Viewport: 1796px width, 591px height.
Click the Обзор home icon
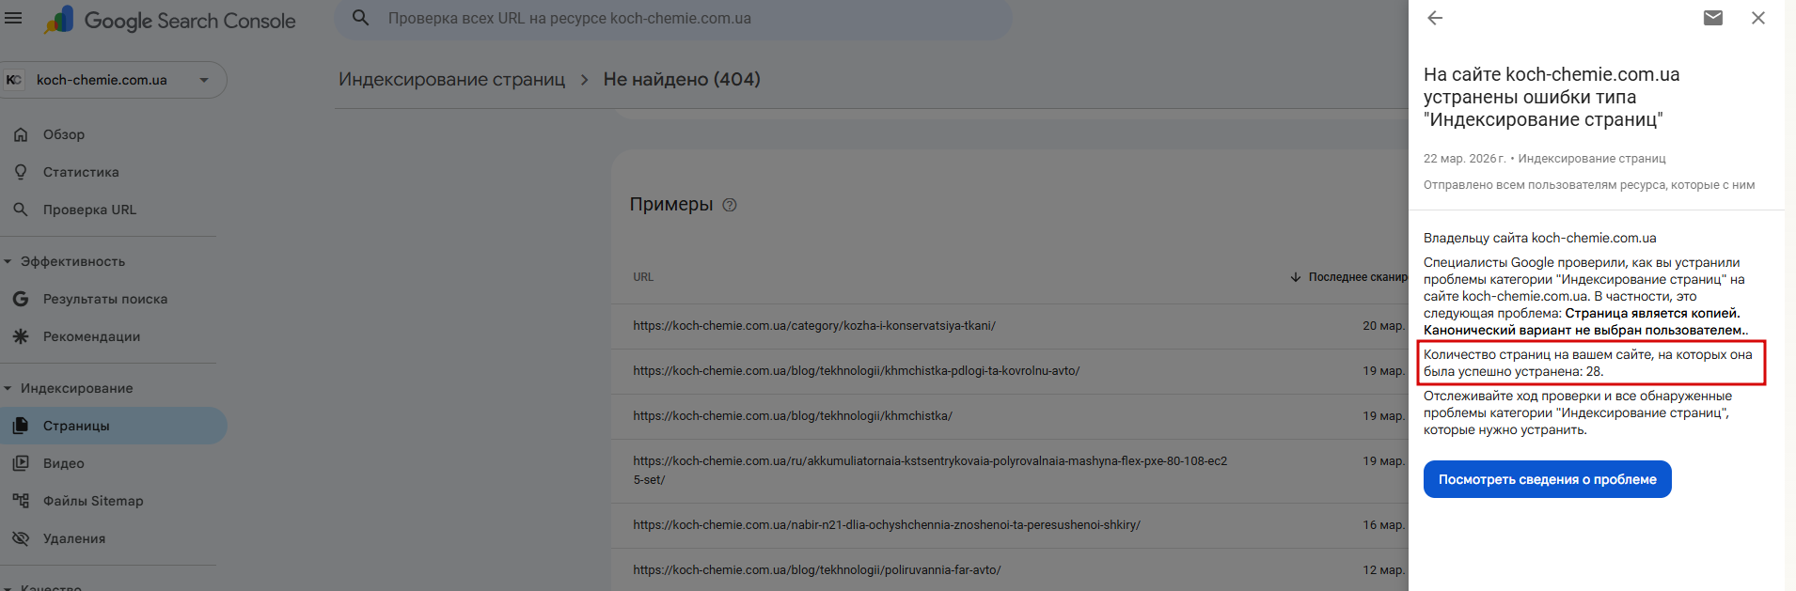coord(21,134)
